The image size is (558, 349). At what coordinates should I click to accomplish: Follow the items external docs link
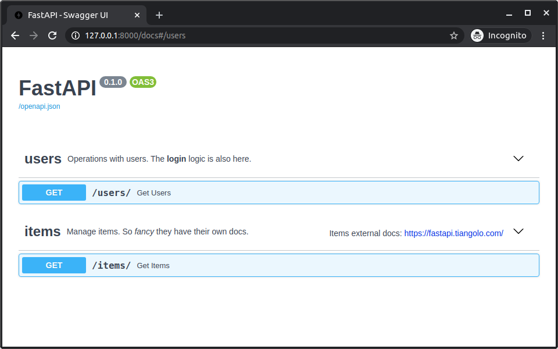[x=453, y=233]
